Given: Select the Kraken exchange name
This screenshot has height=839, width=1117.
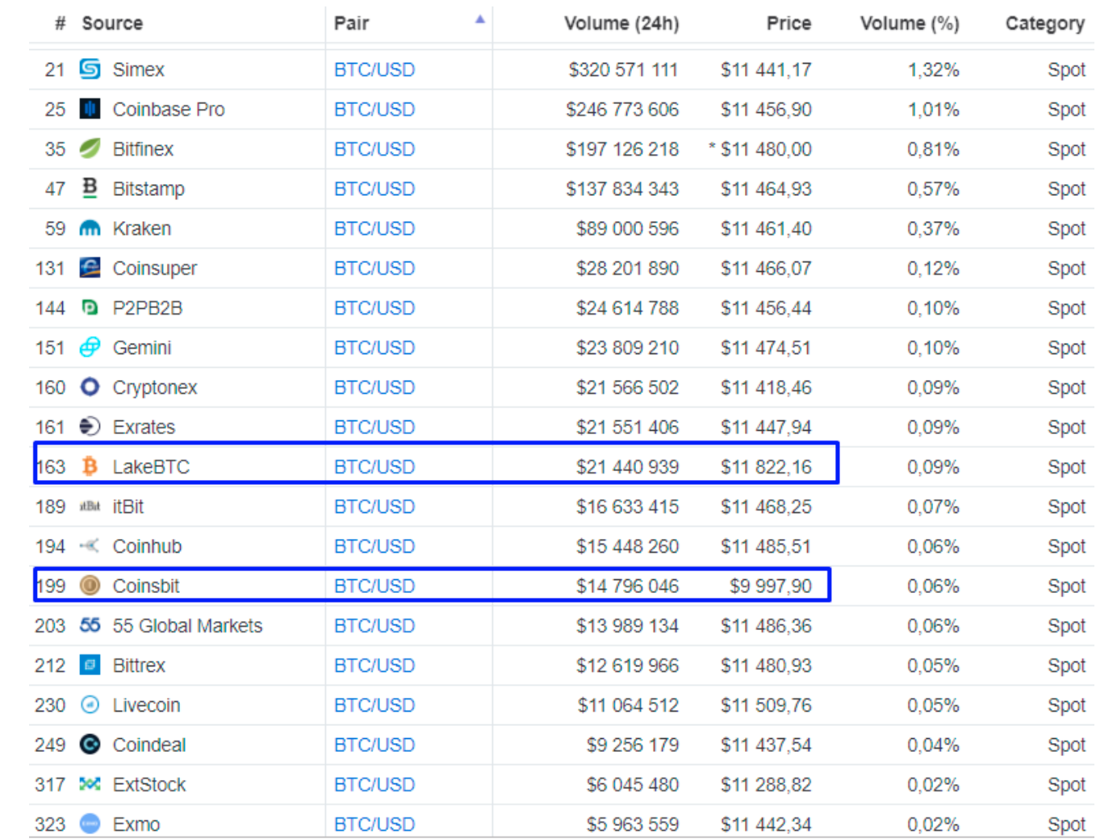Looking at the screenshot, I should tap(142, 228).
